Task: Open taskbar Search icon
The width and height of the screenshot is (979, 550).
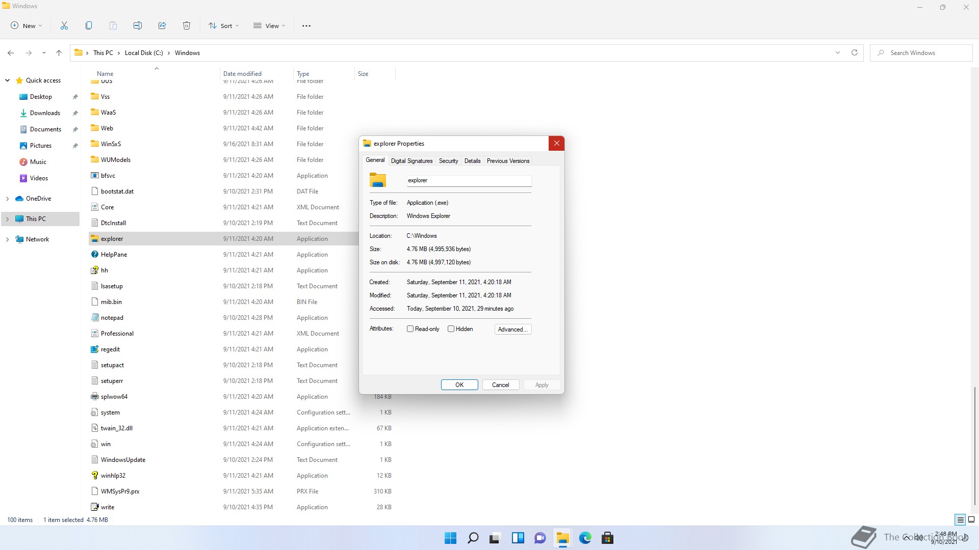Action: 473,538
